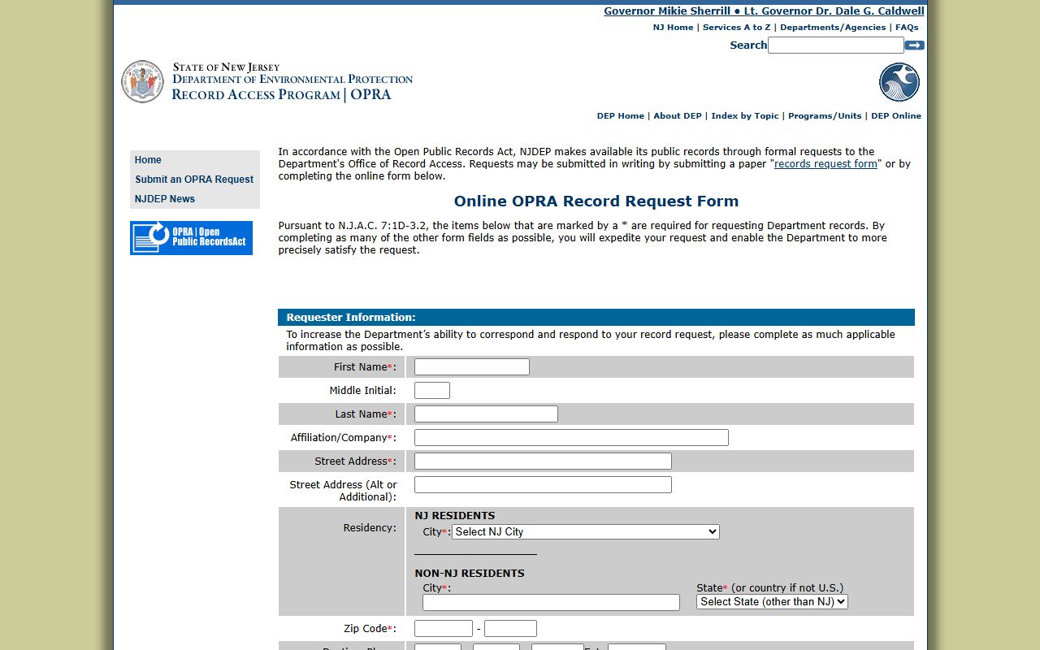This screenshot has height=650, width=1040.
Task: Open Index by Topic
Action: (745, 116)
